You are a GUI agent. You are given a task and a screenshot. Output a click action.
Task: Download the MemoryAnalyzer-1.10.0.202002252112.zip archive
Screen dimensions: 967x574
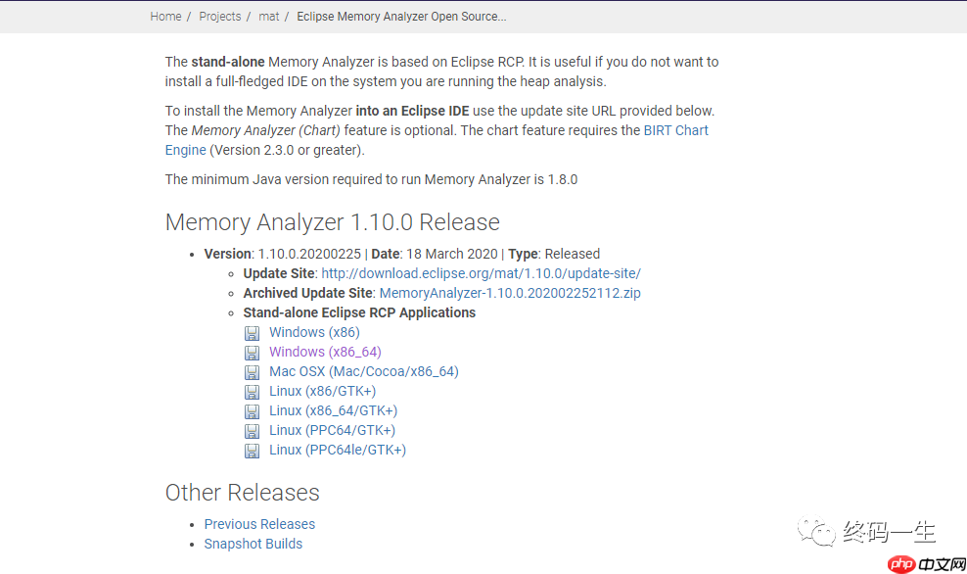click(510, 293)
